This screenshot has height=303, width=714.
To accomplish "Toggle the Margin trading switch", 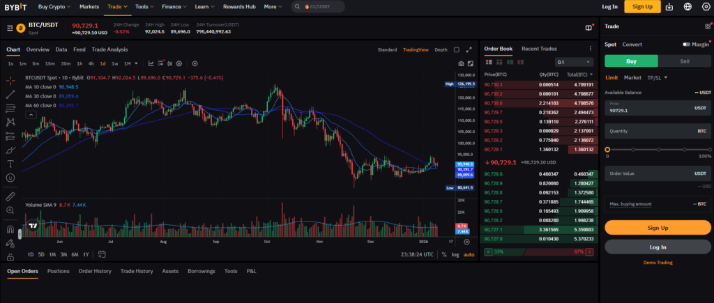I will click(x=687, y=44).
